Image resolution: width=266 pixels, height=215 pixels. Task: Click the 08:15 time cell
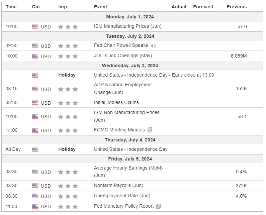(11, 89)
